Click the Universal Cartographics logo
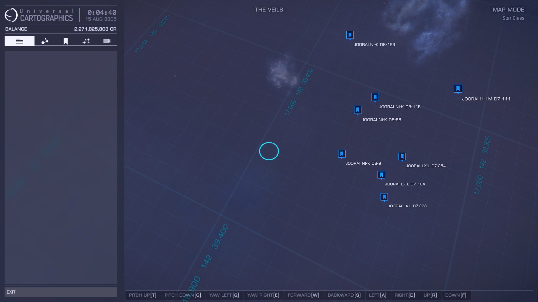This screenshot has width=538, height=302. pyautogui.click(x=39, y=15)
